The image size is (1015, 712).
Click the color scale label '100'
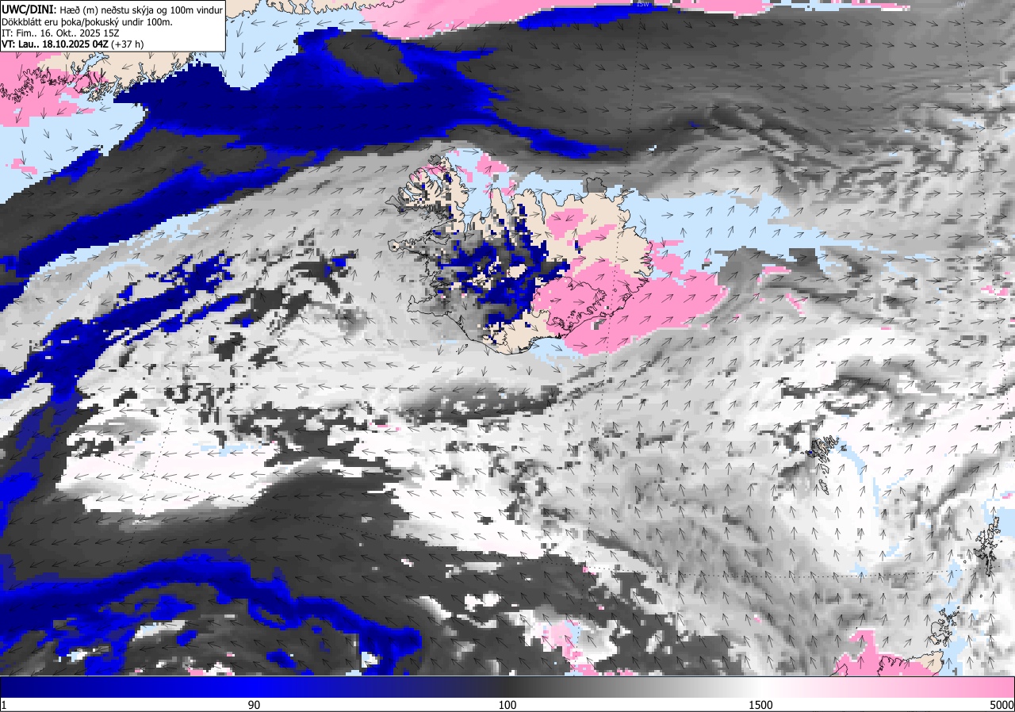[x=507, y=705]
